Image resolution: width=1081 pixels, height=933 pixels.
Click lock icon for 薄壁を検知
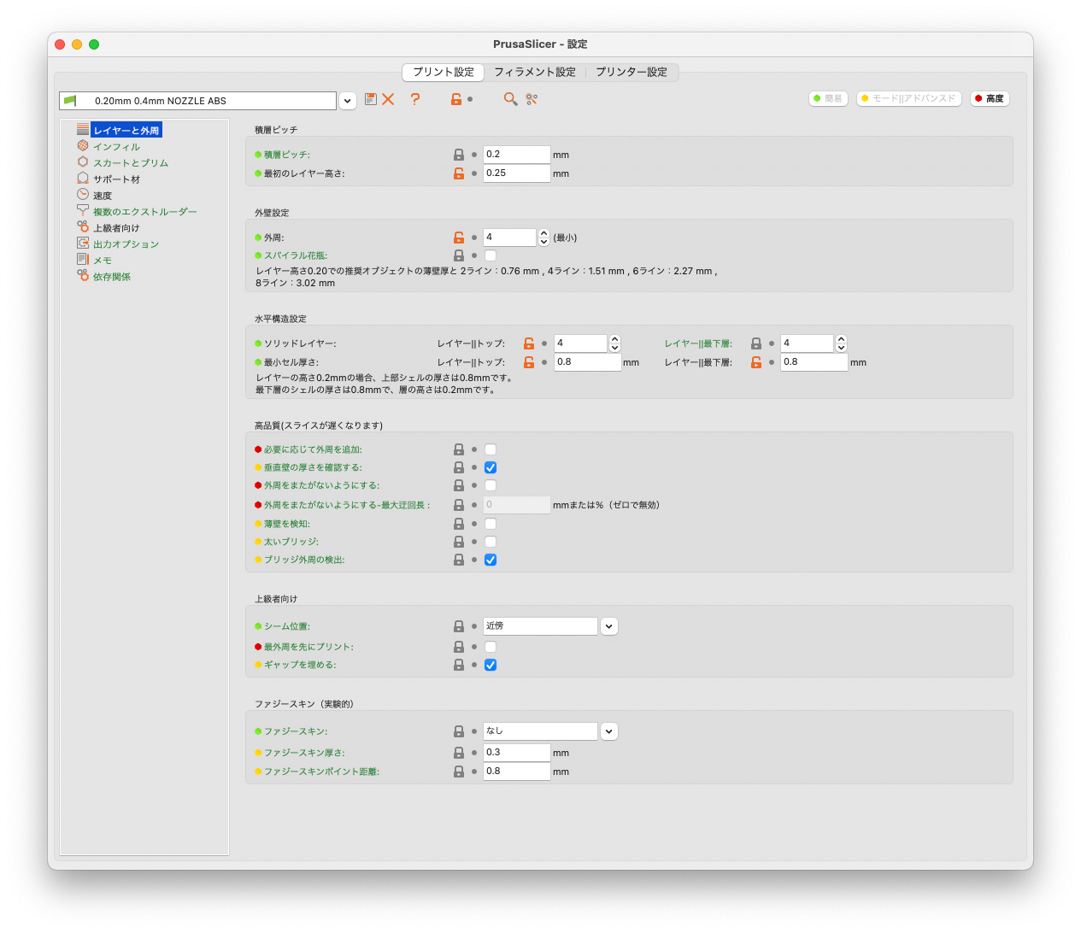(x=459, y=524)
